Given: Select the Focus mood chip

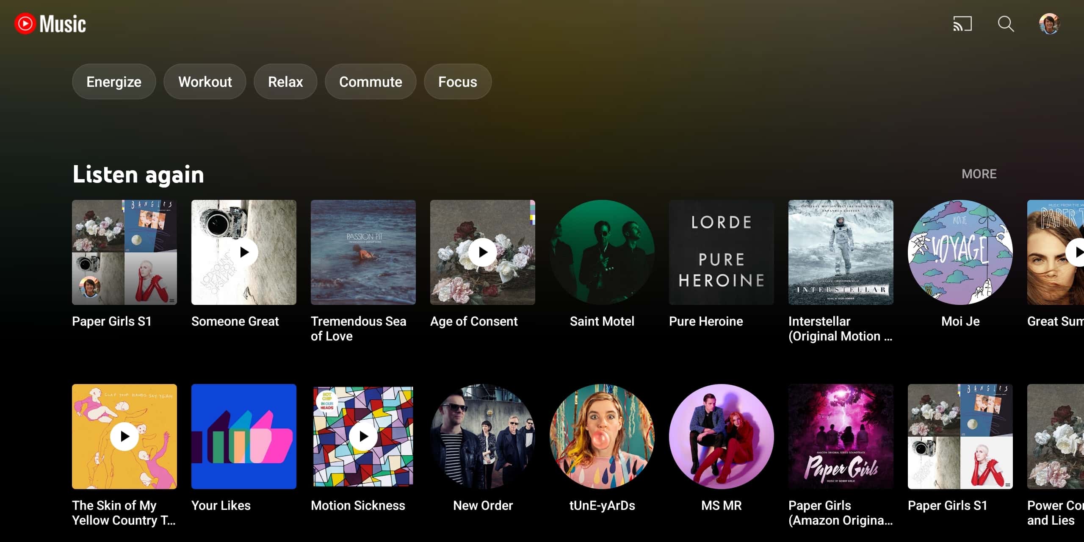Looking at the screenshot, I should 457,82.
